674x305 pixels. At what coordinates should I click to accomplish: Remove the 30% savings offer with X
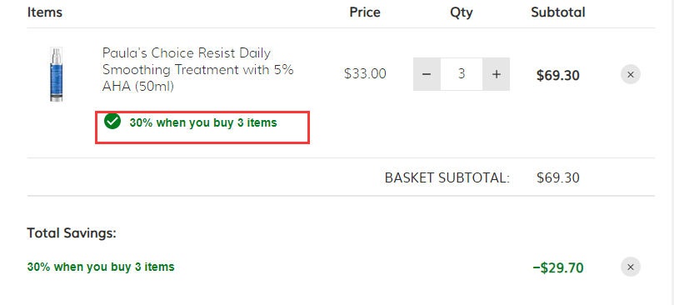[x=631, y=267]
